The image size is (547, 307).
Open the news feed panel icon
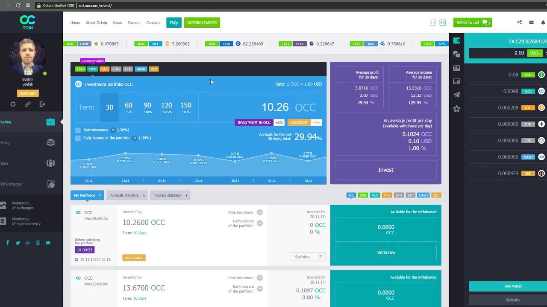pos(457,68)
